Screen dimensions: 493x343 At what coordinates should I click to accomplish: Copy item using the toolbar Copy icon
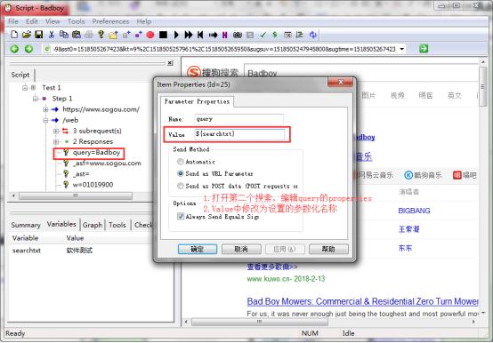click(x=64, y=35)
